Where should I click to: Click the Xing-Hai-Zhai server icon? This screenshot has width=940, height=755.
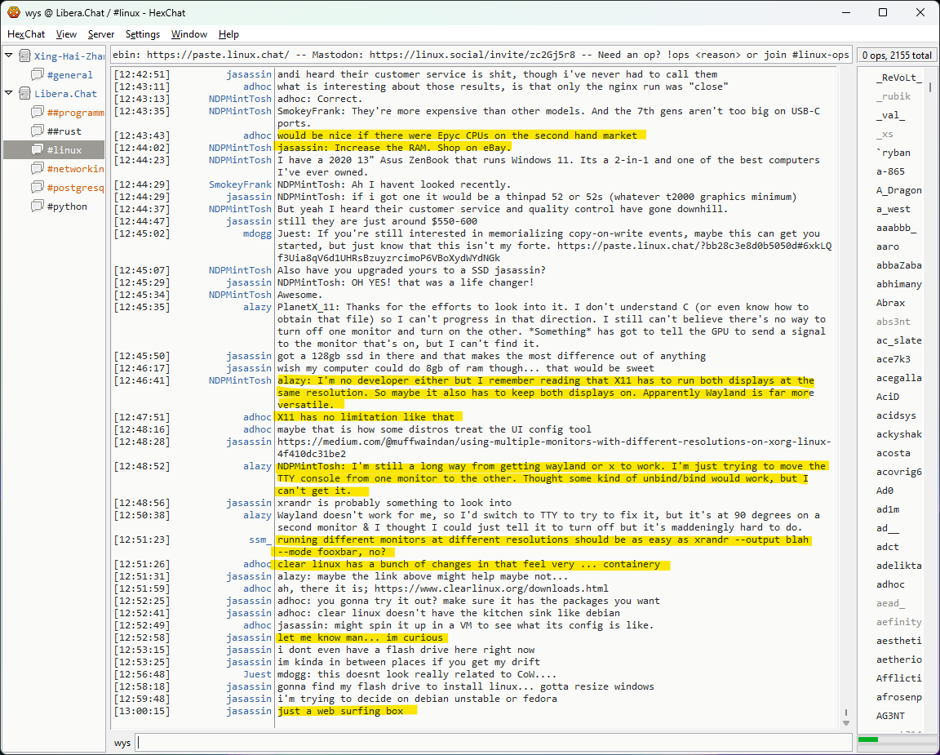[24, 56]
